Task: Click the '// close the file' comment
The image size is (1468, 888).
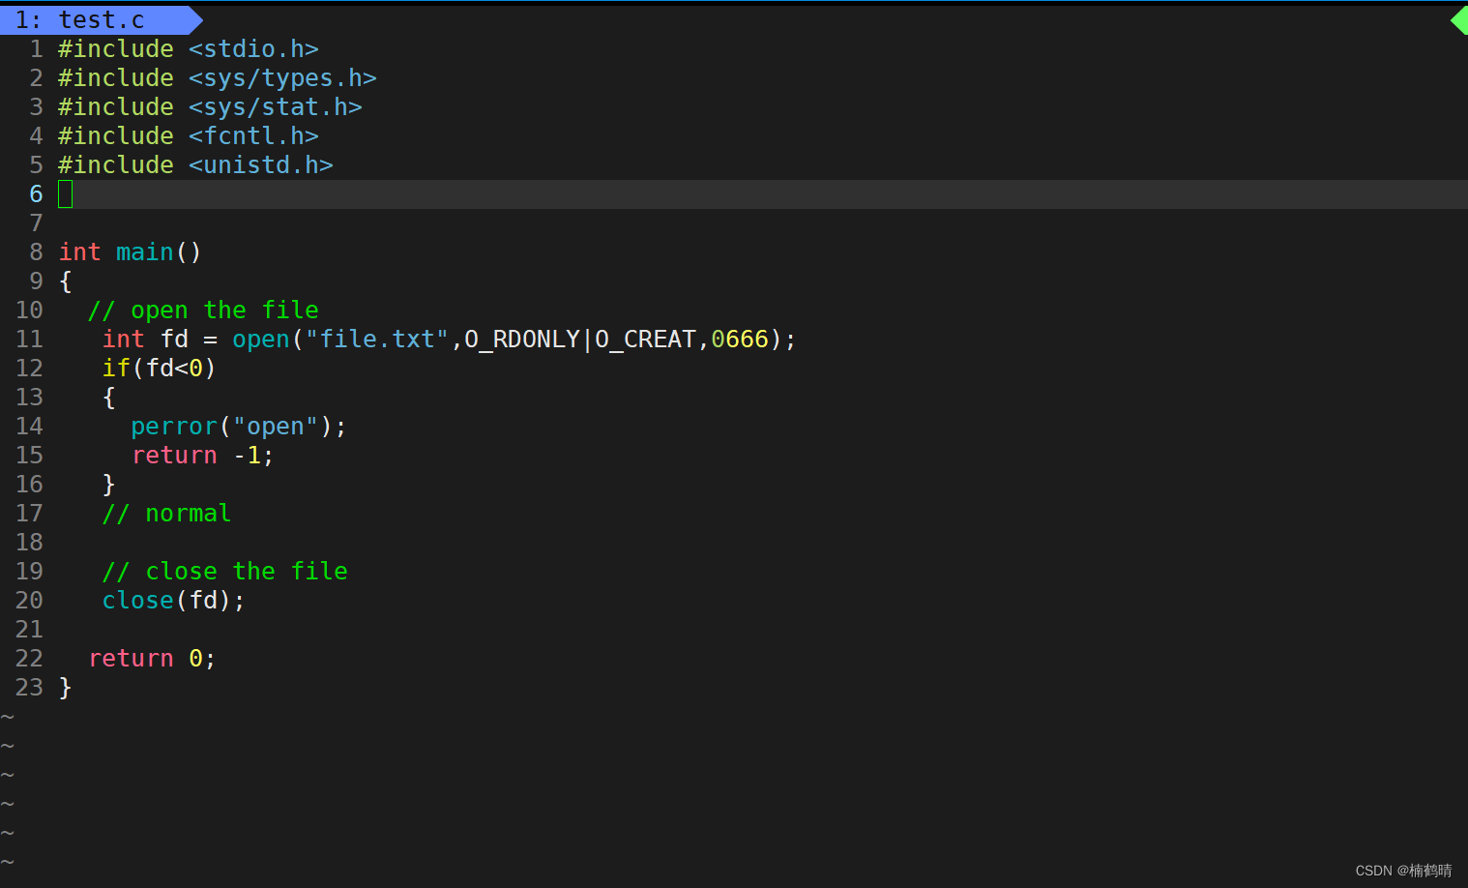Action: click(x=224, y=572)
